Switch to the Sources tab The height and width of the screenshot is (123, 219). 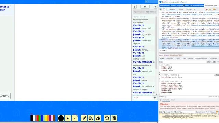click(189, 9)
